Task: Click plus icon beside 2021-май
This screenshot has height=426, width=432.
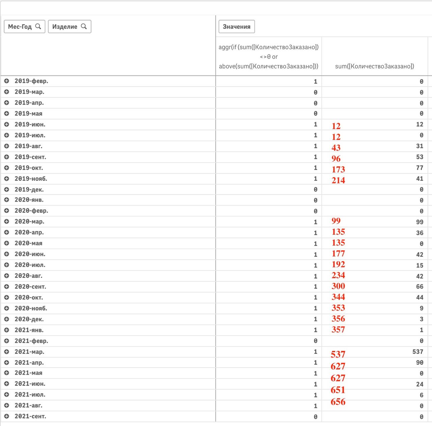Action: 6,373
